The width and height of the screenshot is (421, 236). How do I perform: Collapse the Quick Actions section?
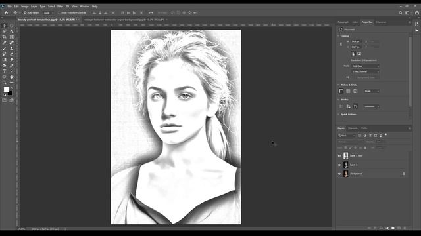coord(339,115)
